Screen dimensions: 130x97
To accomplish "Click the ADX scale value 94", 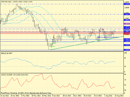I will tap(125, 74).
